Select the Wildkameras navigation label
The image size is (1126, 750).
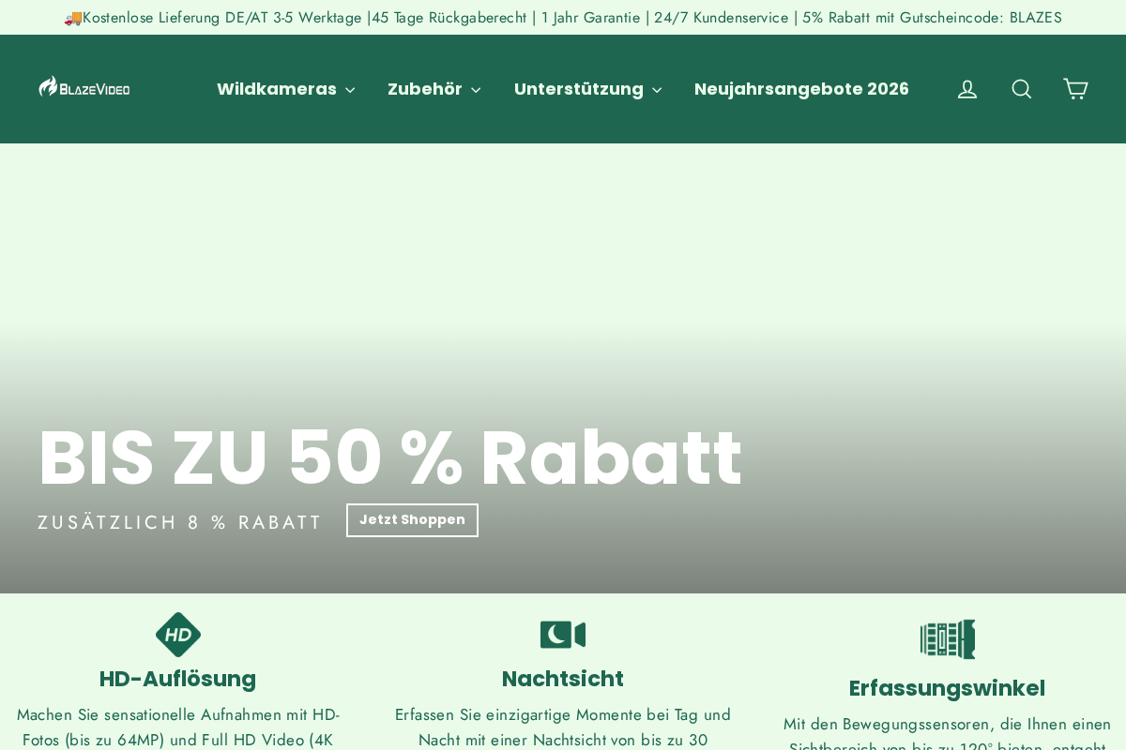tap(277, 89)
